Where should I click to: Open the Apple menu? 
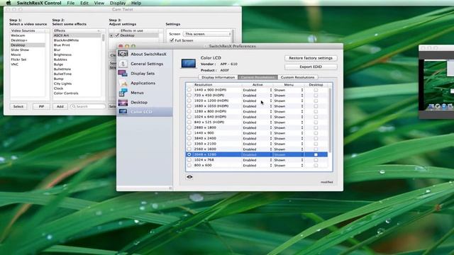click(x=9, y=3)
